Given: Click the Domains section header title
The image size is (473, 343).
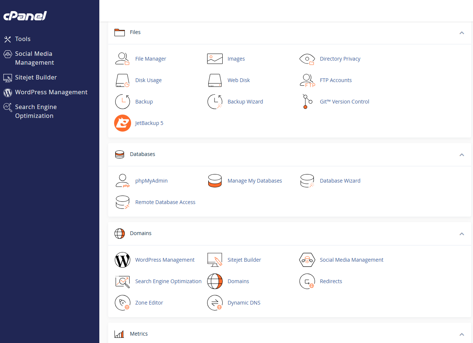Looking at the screenshot, I should pos(141,233).
